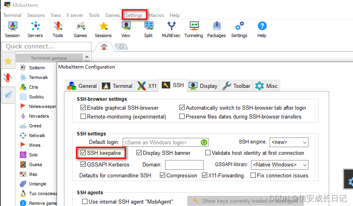353x206 pixels.
Task: Launch the Soliterm game
Action: tap(37, 68)
